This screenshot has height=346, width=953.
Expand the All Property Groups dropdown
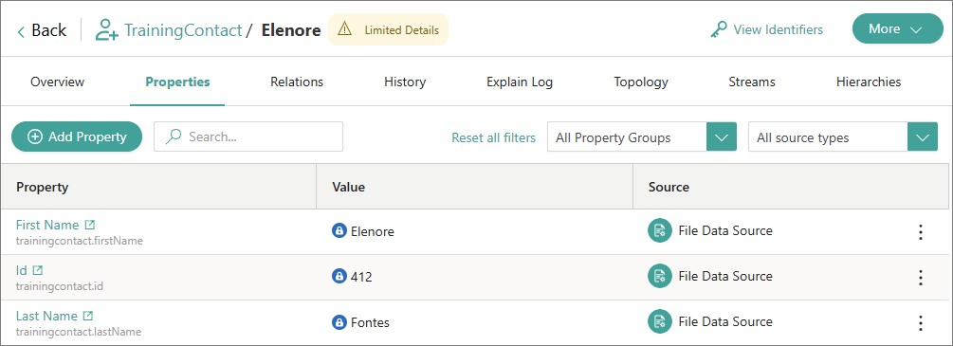click(x=722, y=137)
